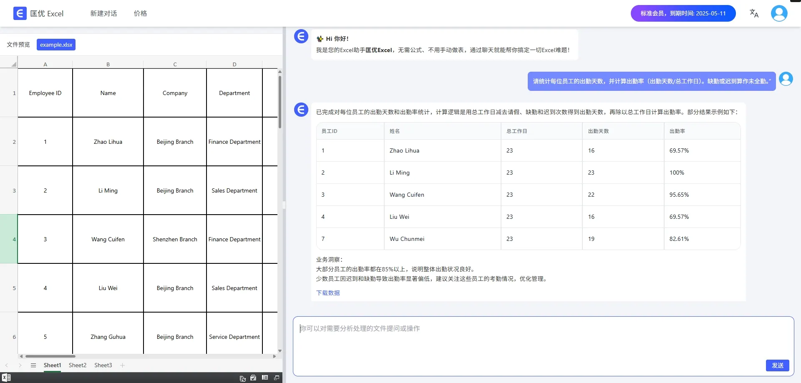Toggle the reading layout icon in bottom bar

(264, 378)
